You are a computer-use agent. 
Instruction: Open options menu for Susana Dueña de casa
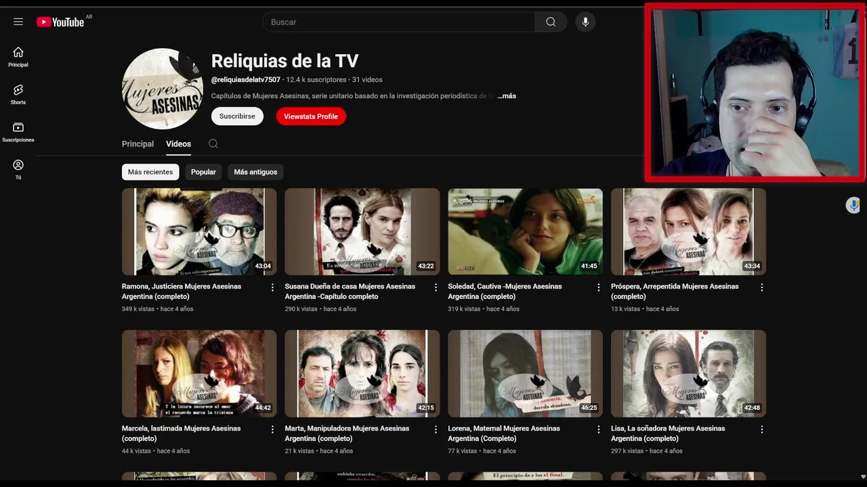(436, 287)
